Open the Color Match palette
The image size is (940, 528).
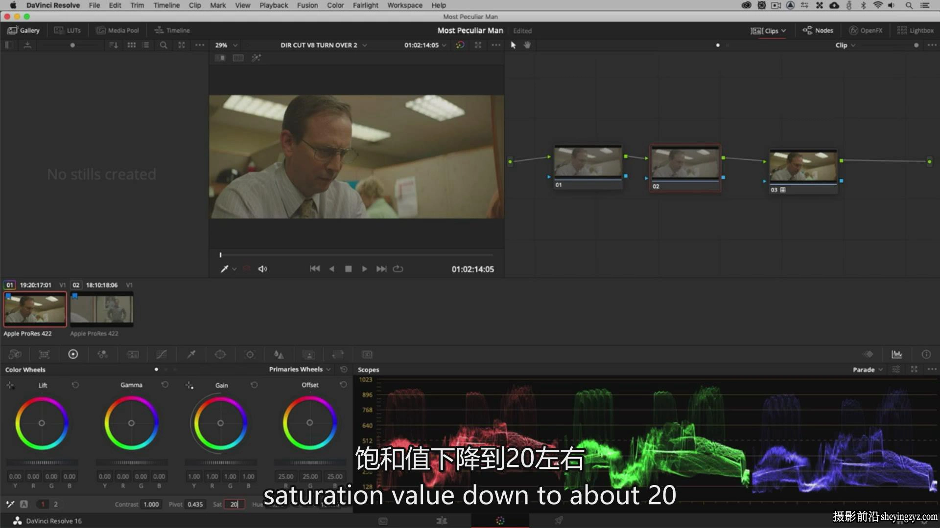[44, 354]
